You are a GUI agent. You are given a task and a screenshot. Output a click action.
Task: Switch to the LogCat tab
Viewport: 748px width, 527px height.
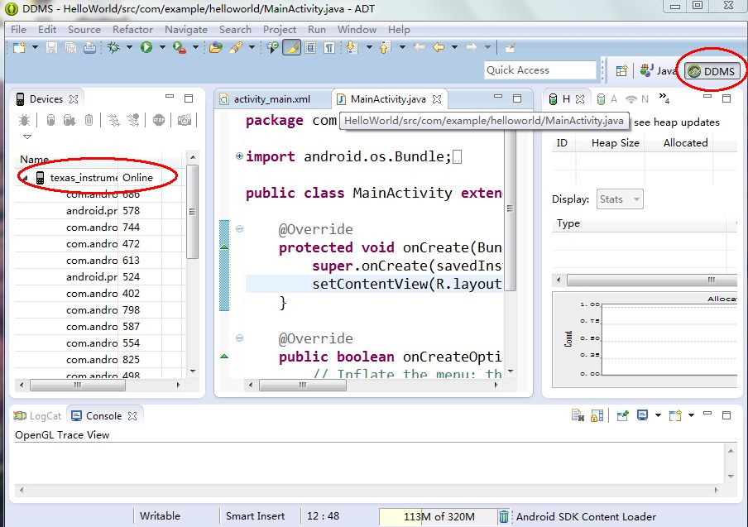coord(38,416)
